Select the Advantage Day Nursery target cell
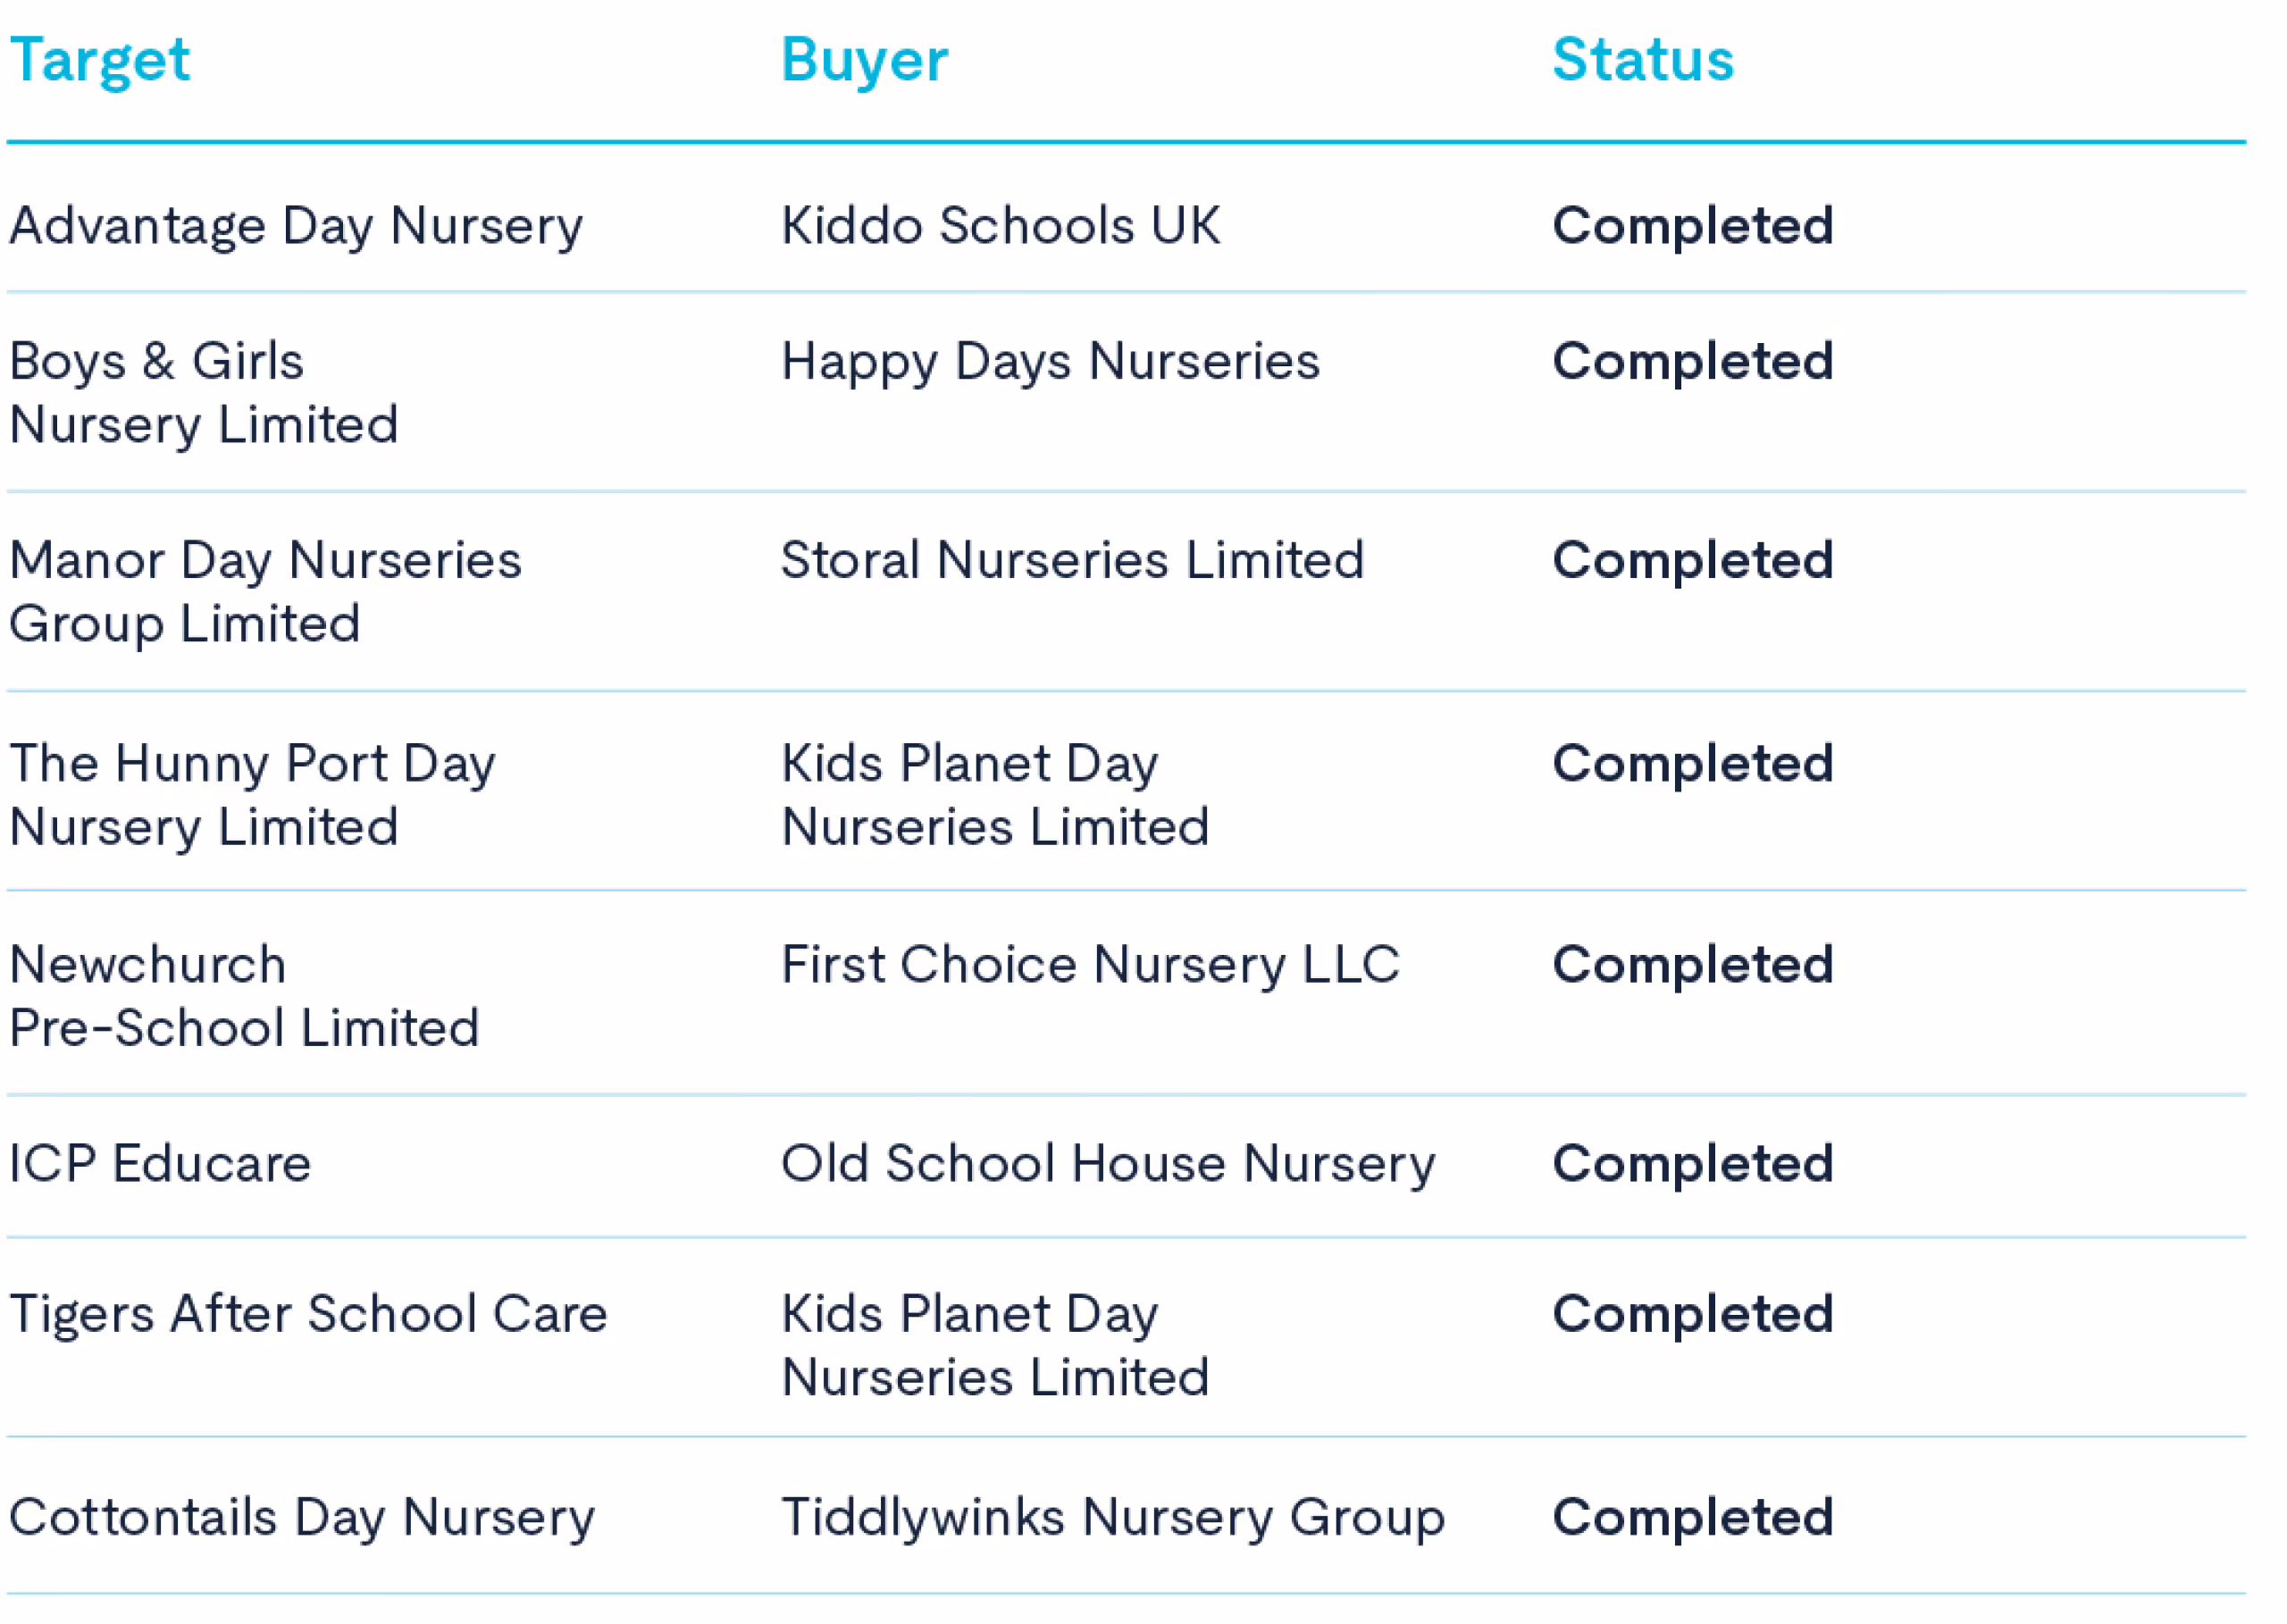Viewport: 2287px width, 1624px height. [296, 227]
